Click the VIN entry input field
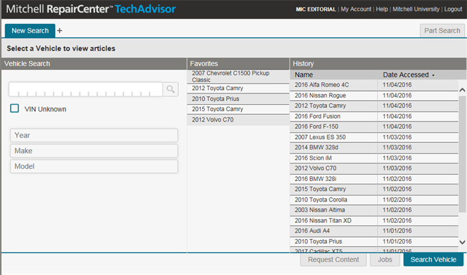This screenshot has width=467, height=275. [86, 89]
